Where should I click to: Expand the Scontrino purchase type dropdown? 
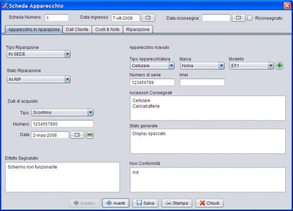click(x=62, y=112)
